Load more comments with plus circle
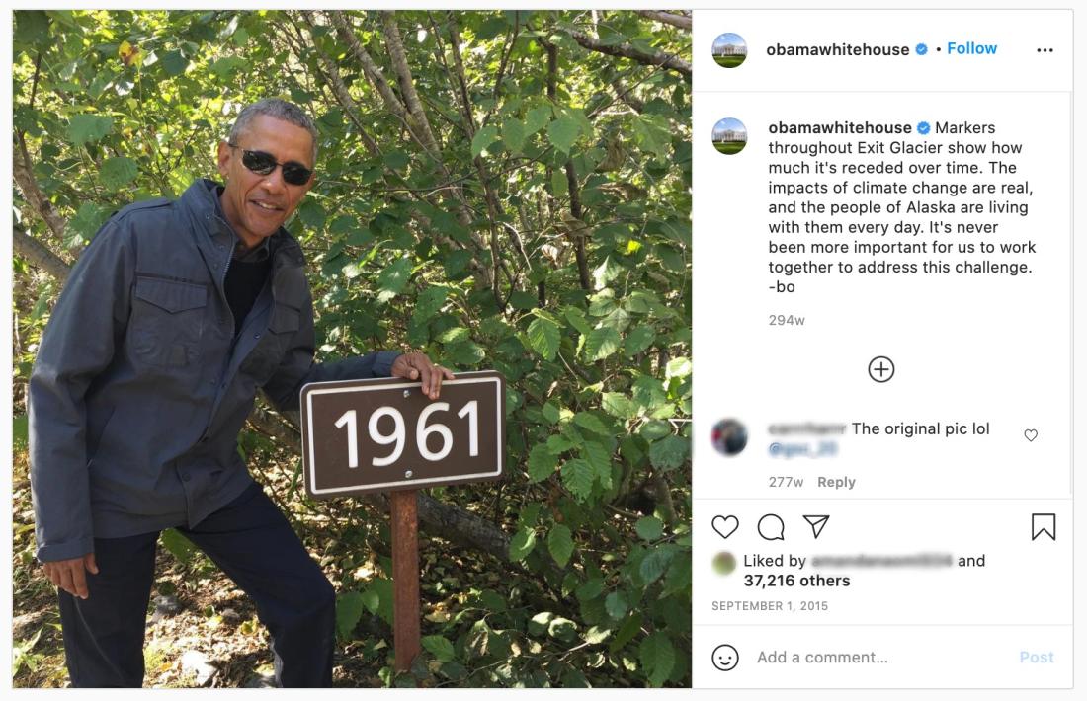Viewport: 1087px width, 701px height. [x=881, y=369]
